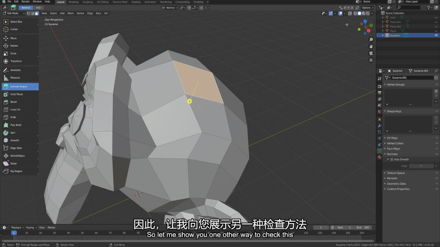Open the Modifiers wrench properties tab
The image size is (440, 247).
pyautogui.click(x=379, y=126)
